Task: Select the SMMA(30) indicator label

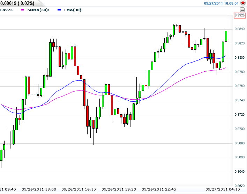Action: click(38, 10)
